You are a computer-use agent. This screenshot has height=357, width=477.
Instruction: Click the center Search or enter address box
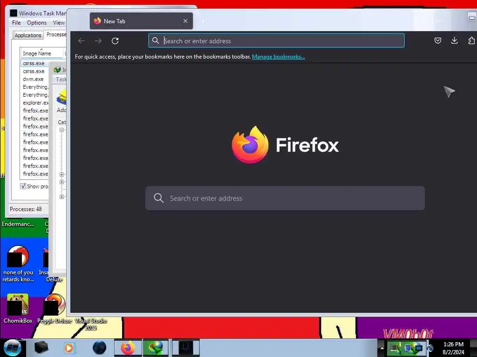[285, 198]
